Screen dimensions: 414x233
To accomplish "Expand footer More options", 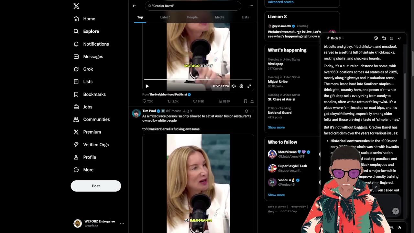I will [272, 212].
